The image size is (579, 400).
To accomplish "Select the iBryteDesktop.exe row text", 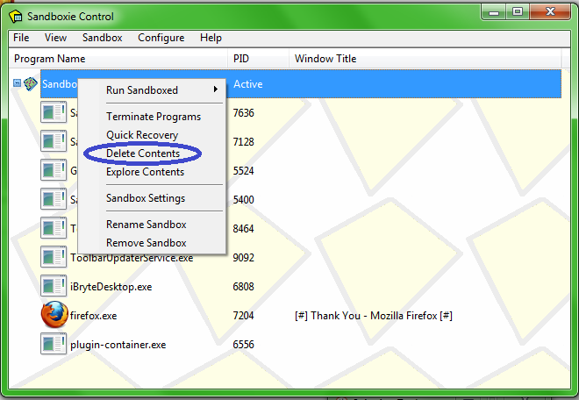I will coord(111,287).
